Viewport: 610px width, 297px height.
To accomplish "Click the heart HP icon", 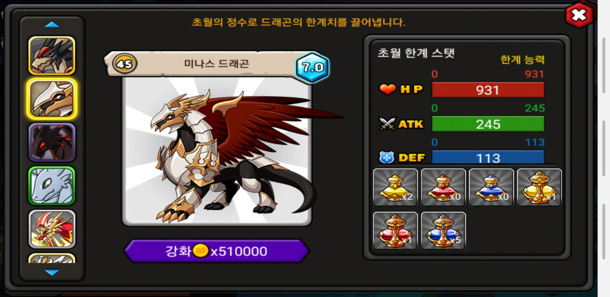I will pos(387,89).
